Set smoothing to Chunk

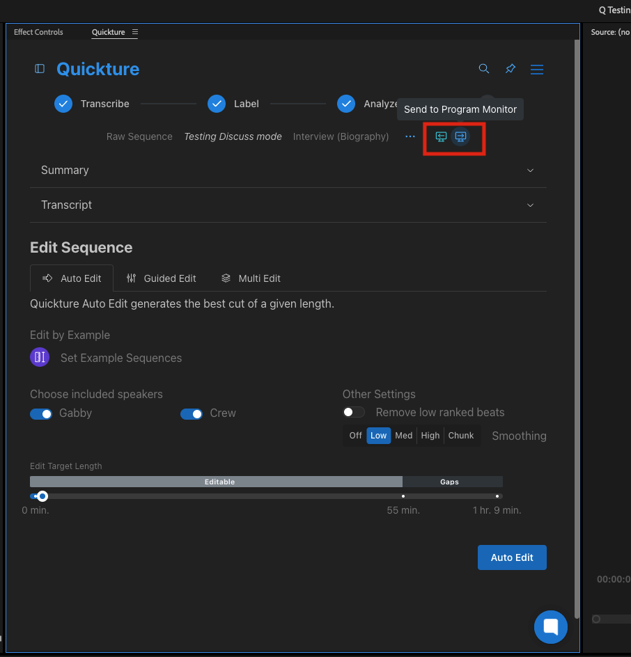[x=461, y=436]
